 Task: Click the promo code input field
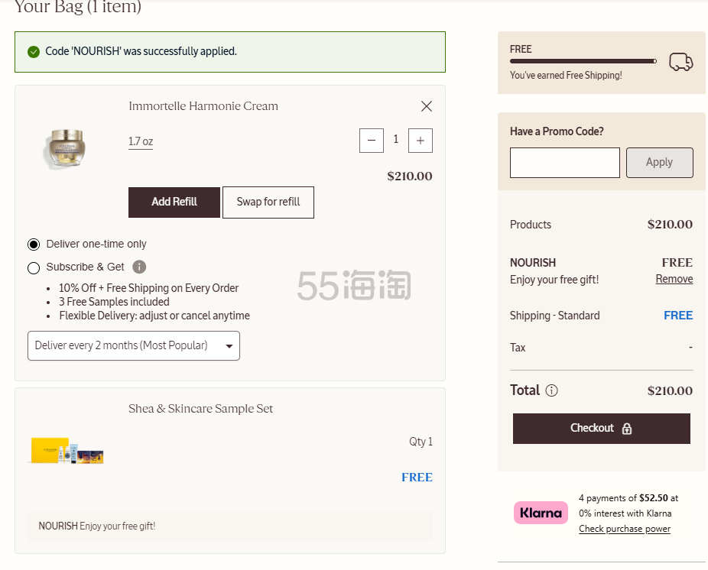(x=564, y=163)
